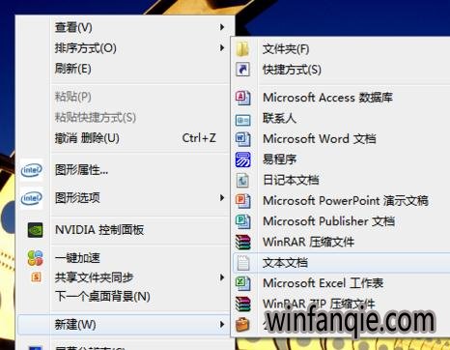
Task: Expand the 图形选项 submenu arrow
Action: 222,197
